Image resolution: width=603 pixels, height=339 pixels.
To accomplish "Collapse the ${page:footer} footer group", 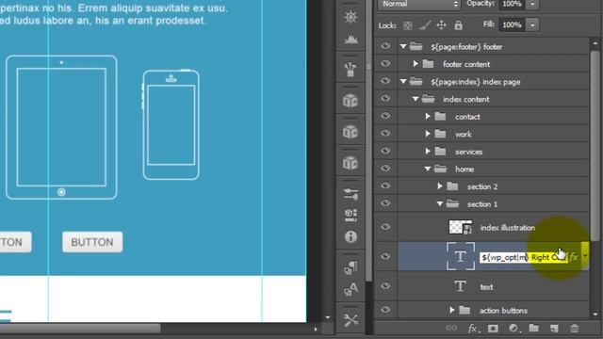I will pos(403,46).
